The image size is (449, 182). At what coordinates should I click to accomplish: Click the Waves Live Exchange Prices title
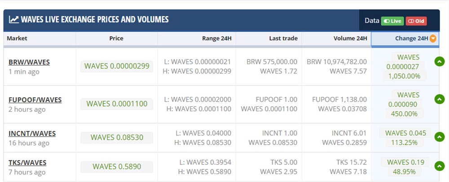[x=95, y=19]
